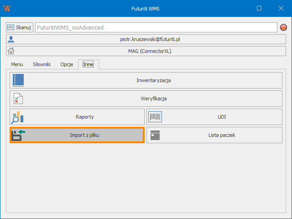Click the red connection status circle
Viewport: 292px width, 219px height.
[283, 28]
